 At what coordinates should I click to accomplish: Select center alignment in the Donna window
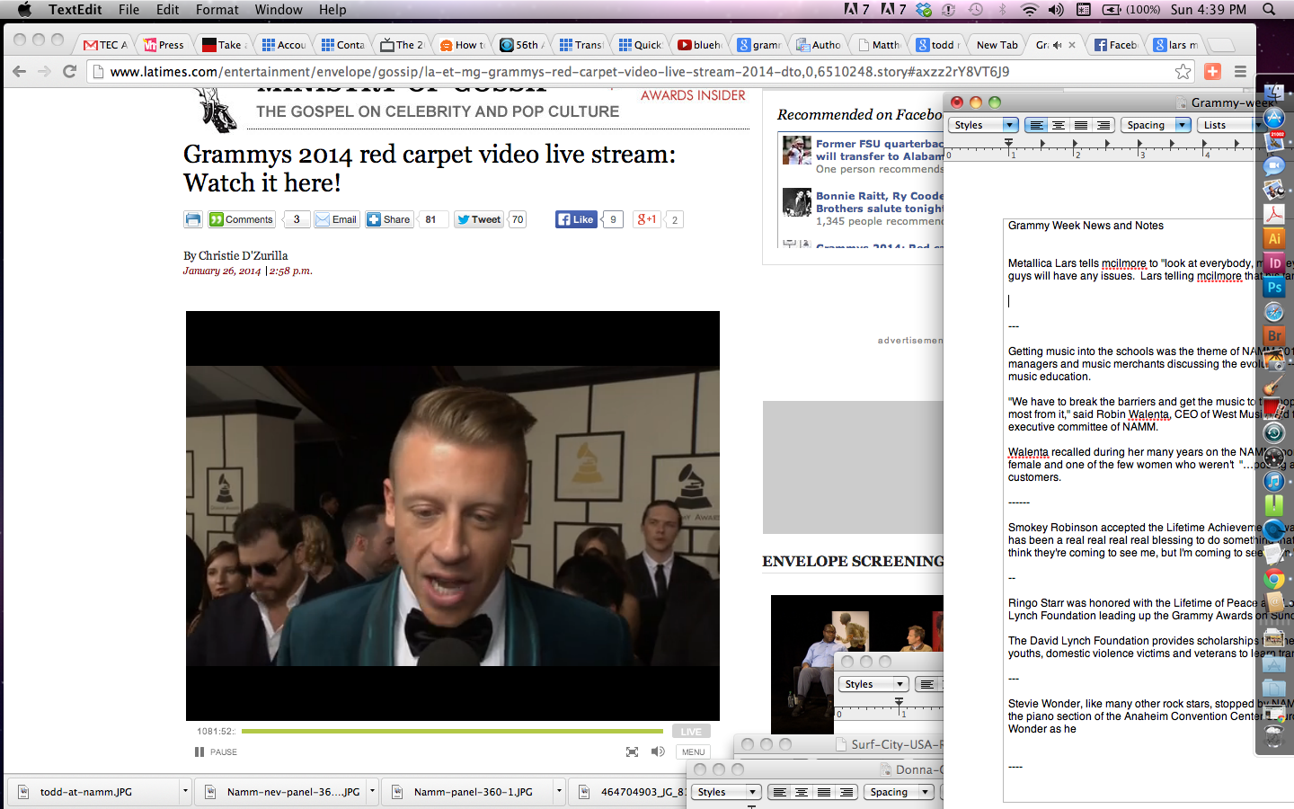[802, 792]
